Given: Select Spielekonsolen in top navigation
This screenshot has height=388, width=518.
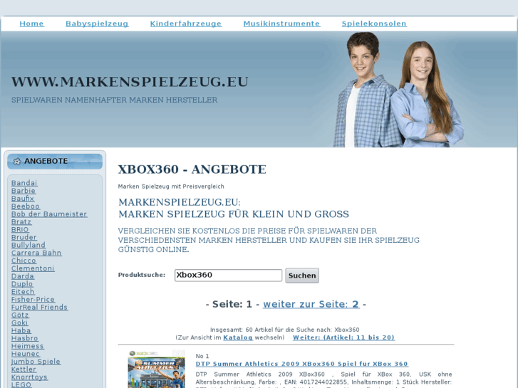Looking at the screenshot, I should [374, 23].
